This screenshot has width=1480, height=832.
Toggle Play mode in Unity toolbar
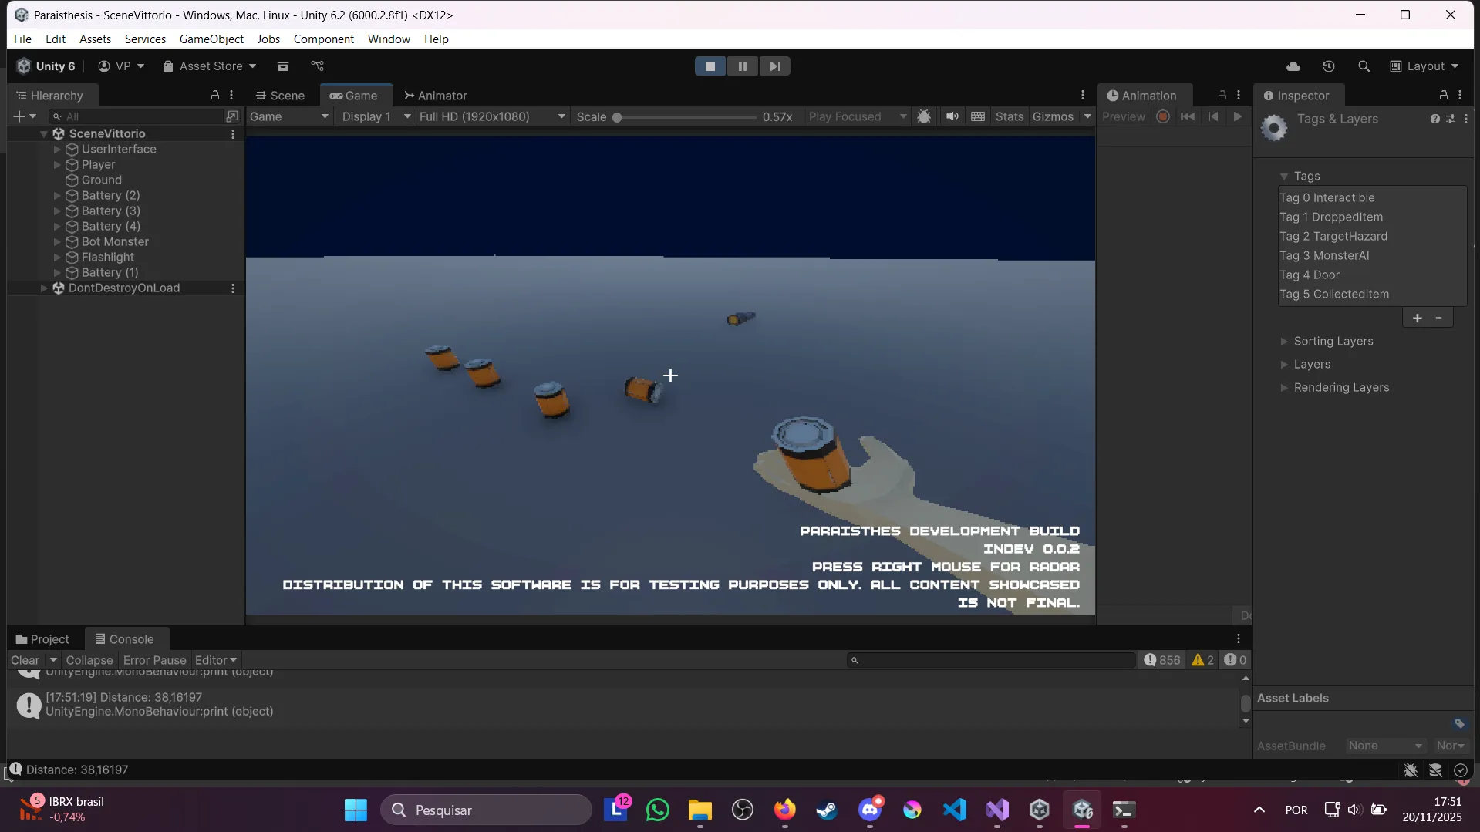710,66
